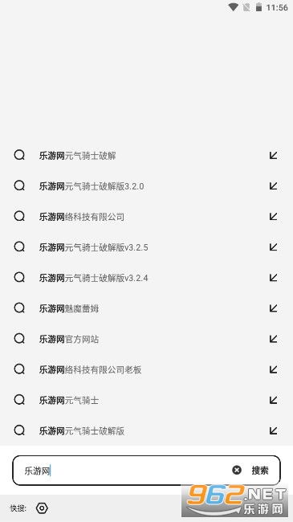Open quick search settings hexagon icon
This screenshot has height=522, width=293.
coord(42,508)
